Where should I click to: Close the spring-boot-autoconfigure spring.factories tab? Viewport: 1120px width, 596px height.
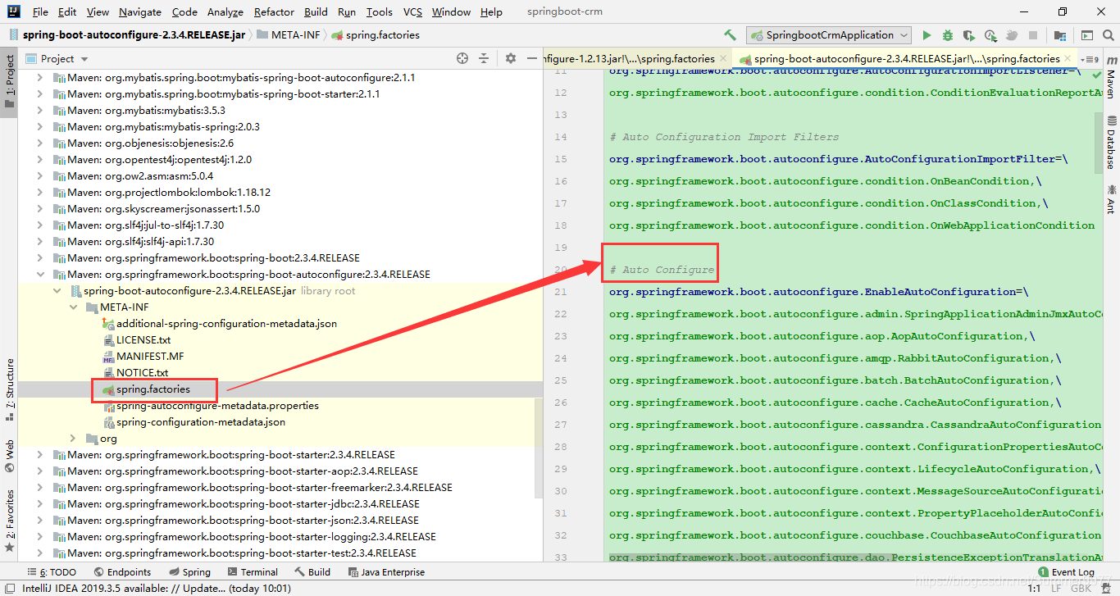[1067, 59]
